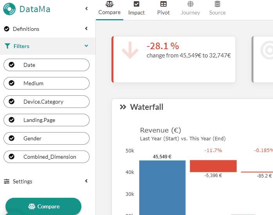Click the Settings sliders icon

pyautogui.click(x=7, y=181)
